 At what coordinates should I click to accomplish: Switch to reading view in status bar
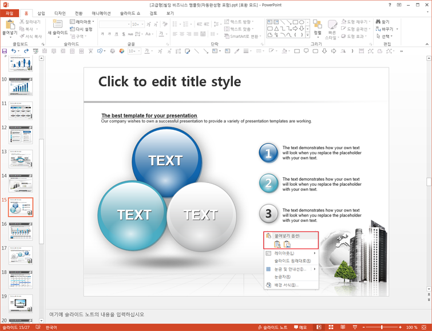pos(343,327)
